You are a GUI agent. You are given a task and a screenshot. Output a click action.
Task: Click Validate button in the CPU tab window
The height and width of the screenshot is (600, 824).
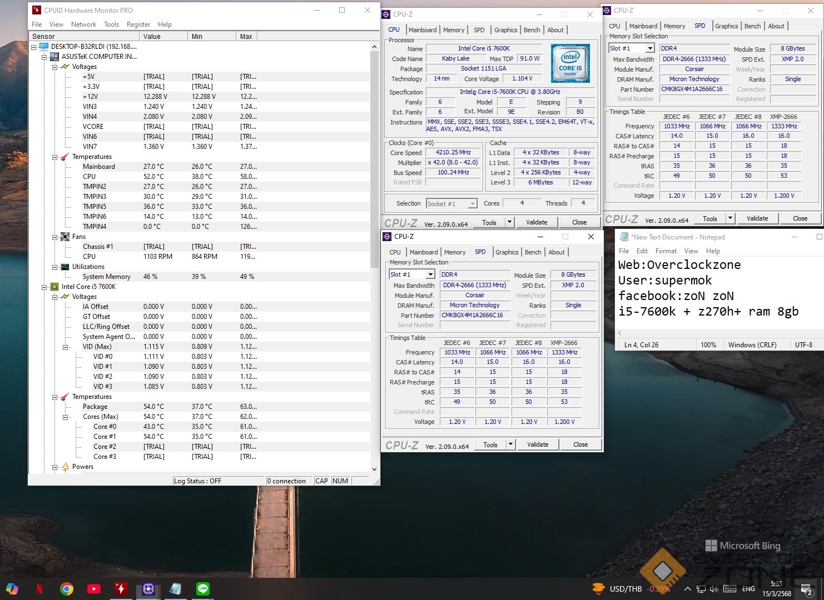point(537,222)
